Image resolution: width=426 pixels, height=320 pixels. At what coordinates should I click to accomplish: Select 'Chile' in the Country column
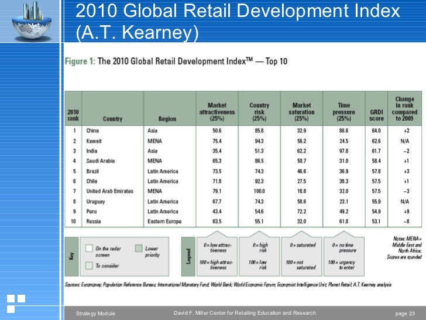coord(91,181)
